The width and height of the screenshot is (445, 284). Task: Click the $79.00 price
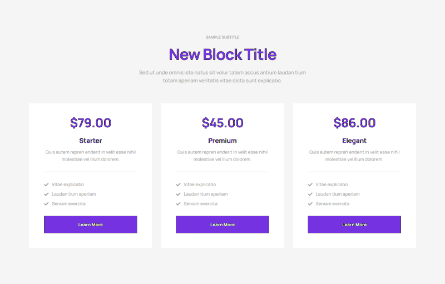click(91, 123)
